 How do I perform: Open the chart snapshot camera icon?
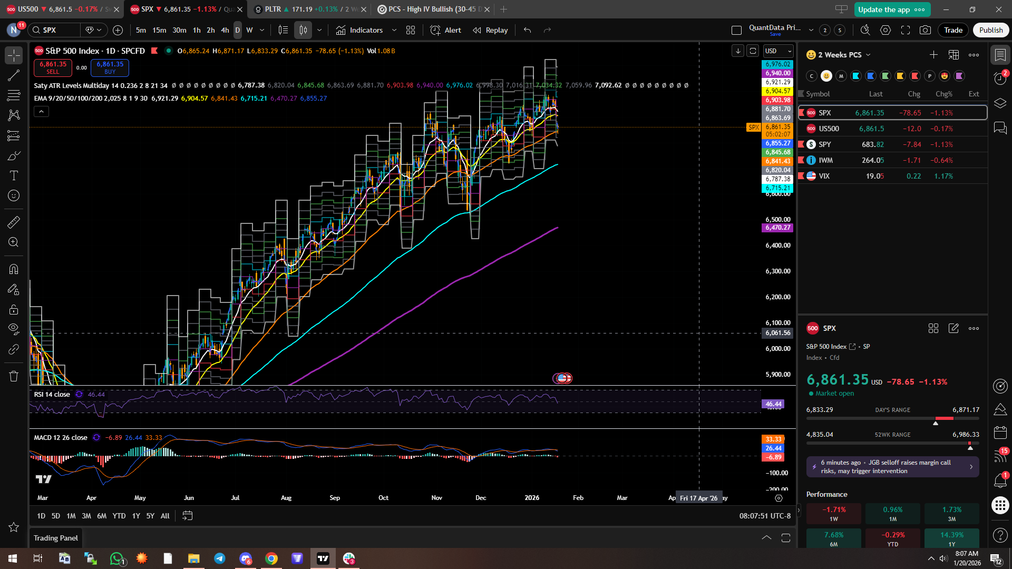pyautogui.click(x=925, y=30)
